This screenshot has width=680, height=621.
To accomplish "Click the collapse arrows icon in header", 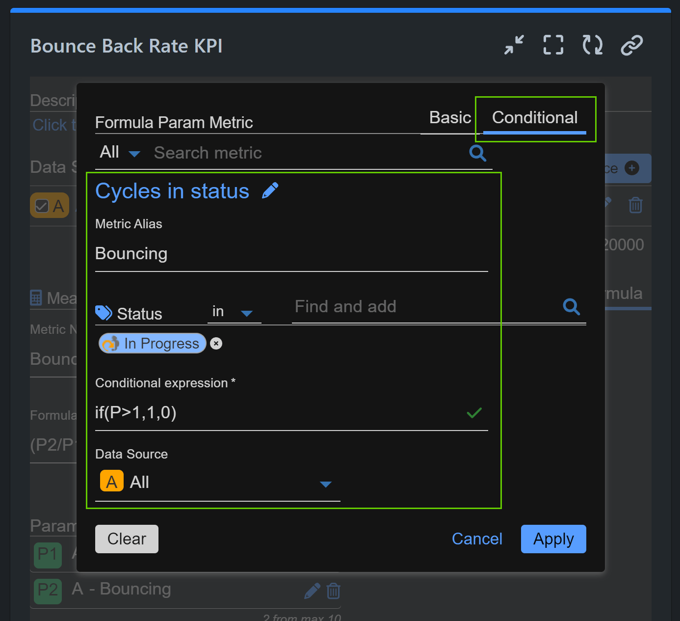I will [514, 45].
